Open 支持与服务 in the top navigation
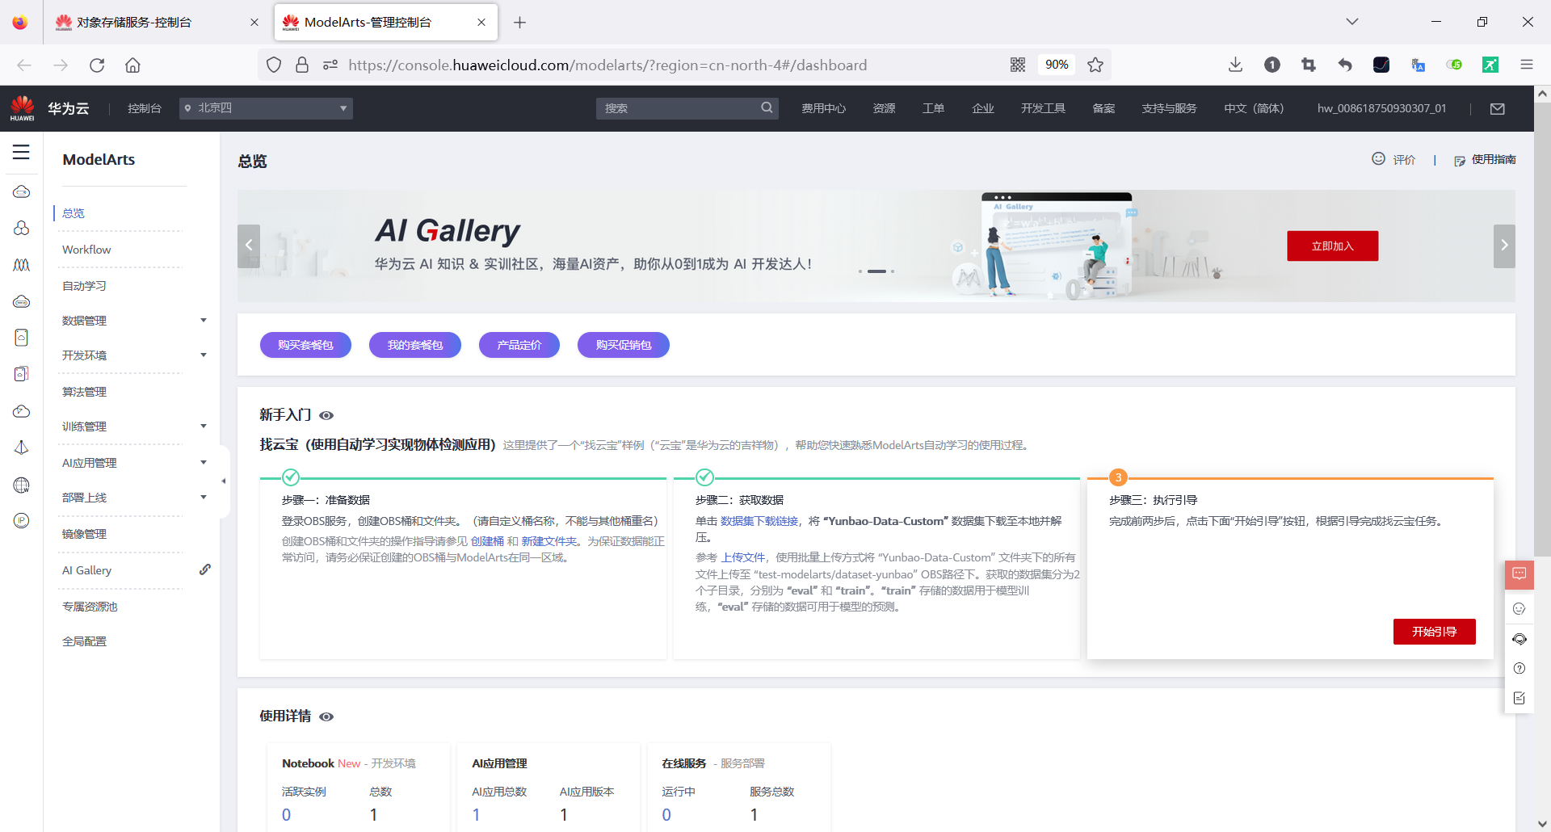Image resolution: width=1551 pixels, height=832 pixels. pos(1169,108)
